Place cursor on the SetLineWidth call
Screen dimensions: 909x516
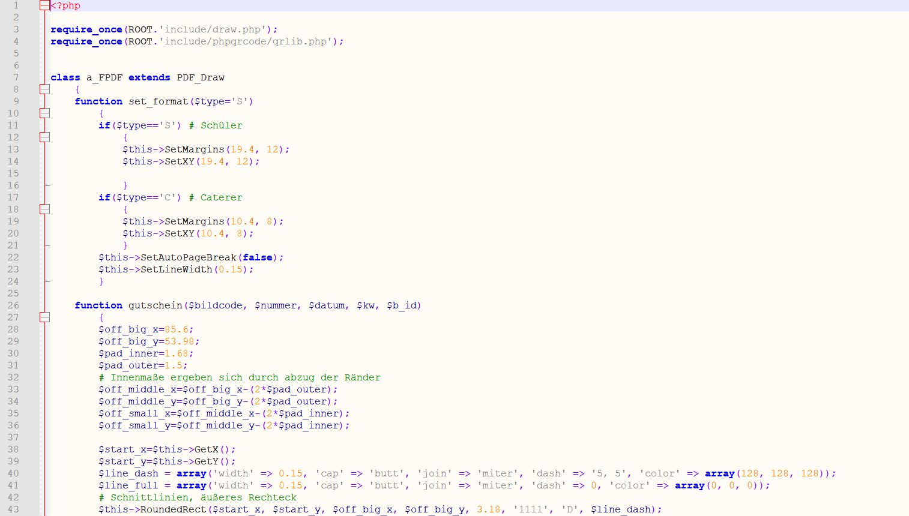[177, 269]
